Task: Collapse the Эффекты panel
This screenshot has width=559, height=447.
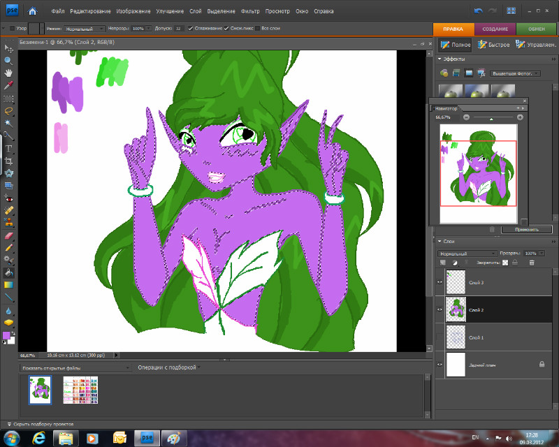Action: pyautogui.click(x=440, y=60)
